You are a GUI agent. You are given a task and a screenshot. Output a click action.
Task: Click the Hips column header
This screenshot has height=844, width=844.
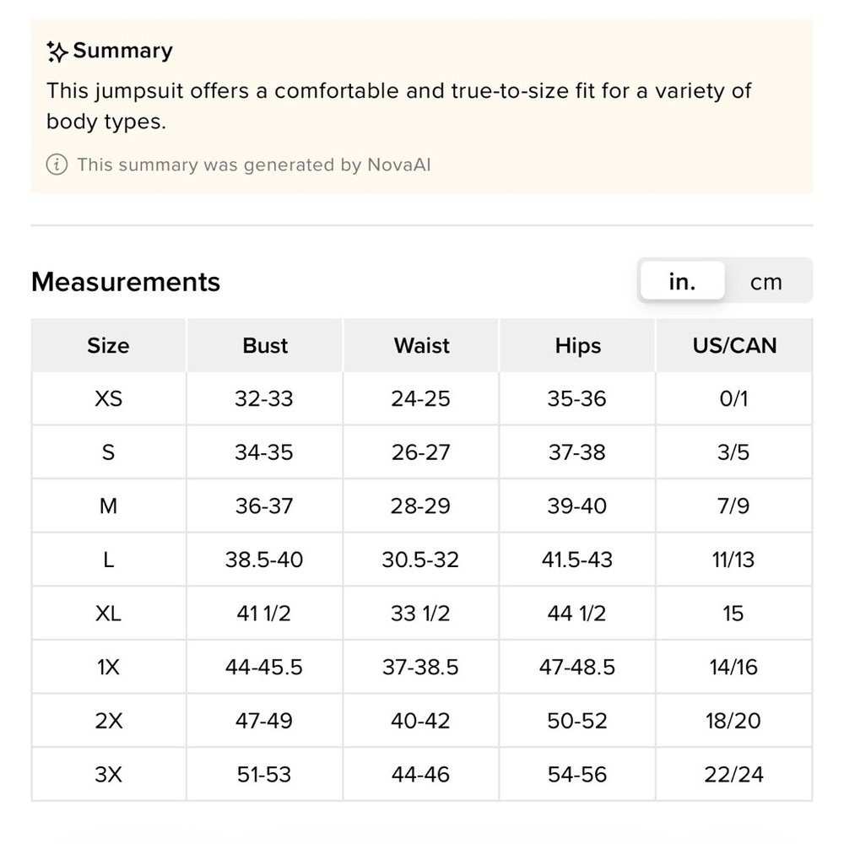click(x=577, y=345)
